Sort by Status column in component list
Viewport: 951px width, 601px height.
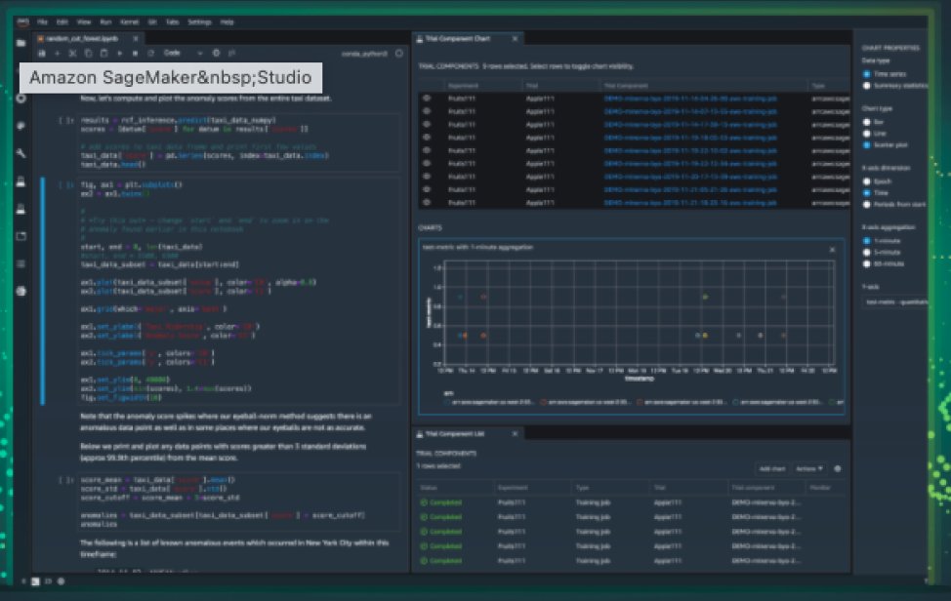(x=429, y=488)
